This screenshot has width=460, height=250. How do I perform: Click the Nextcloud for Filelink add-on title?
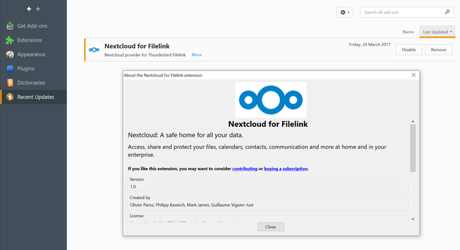[x=137, y=46]
